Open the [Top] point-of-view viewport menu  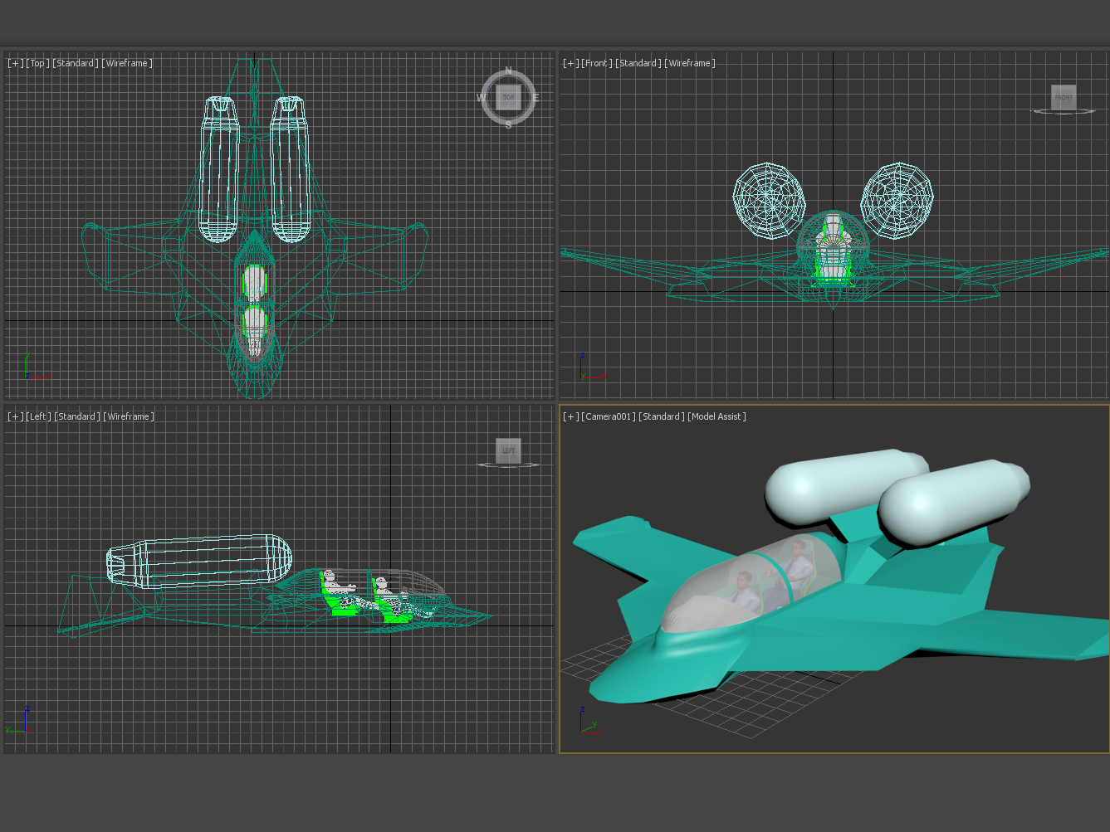click(x=37, y=63)
